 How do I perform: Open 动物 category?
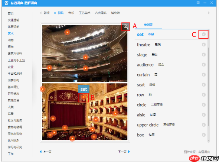click(11, 40)
